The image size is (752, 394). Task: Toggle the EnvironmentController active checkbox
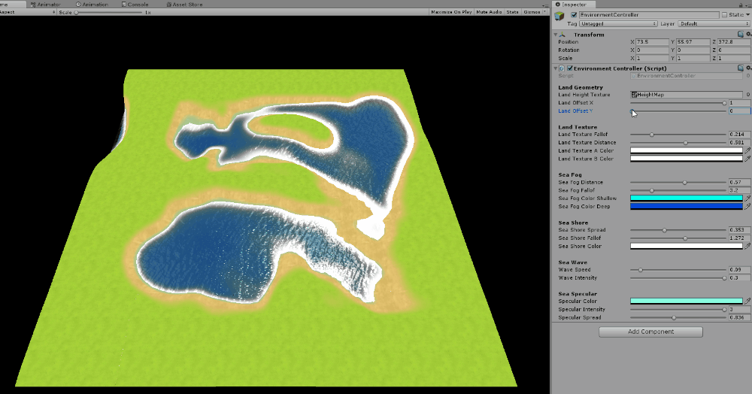pos(574,15)
